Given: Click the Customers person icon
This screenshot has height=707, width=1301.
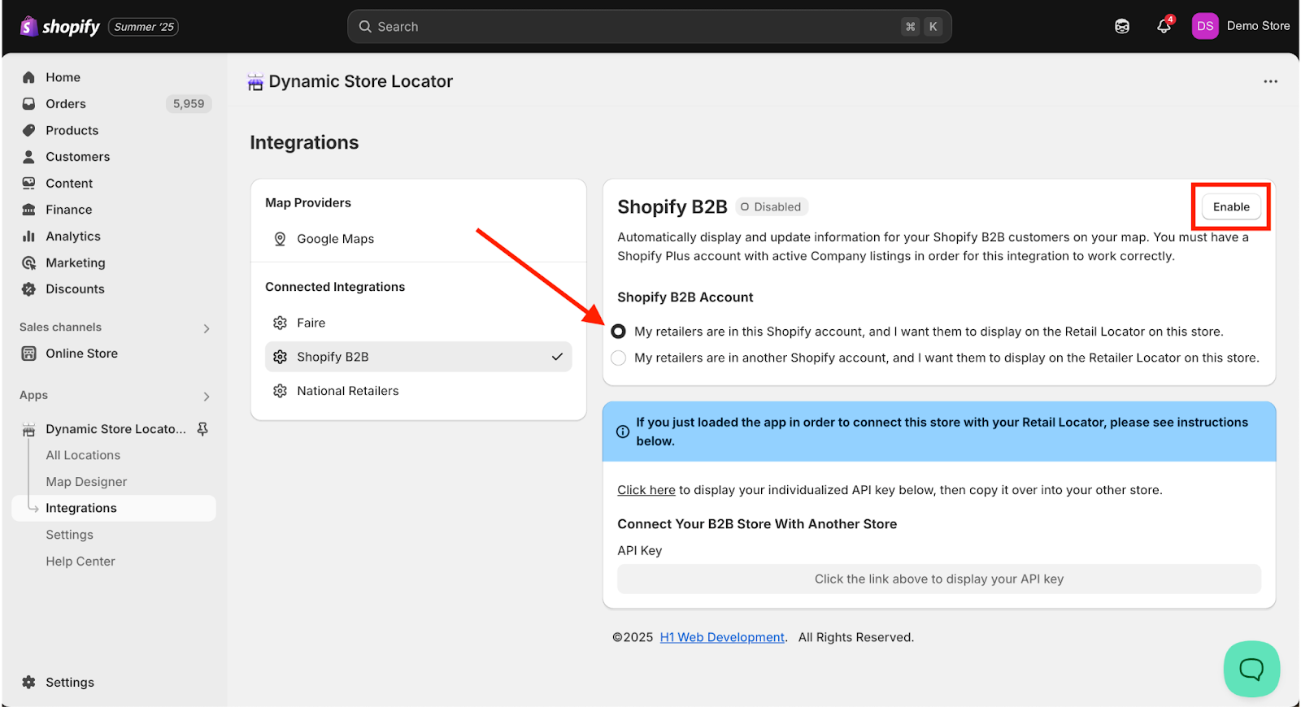Looking at the screenshot, I should coord(29,157).
